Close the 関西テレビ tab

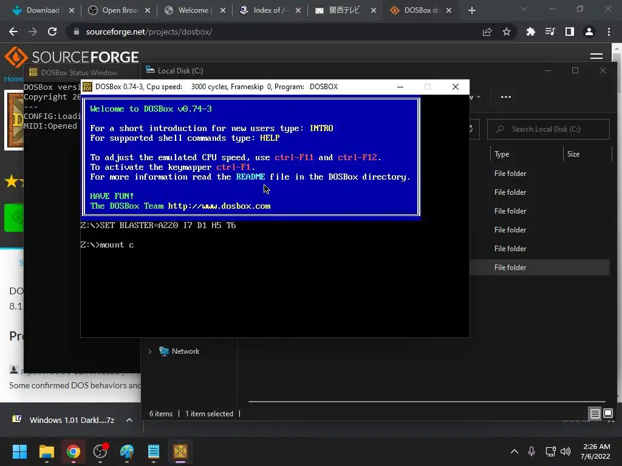click(374, 10)
